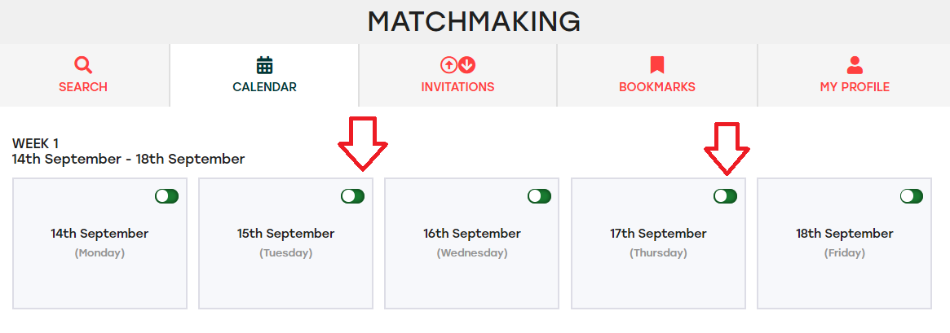Click the My Profile person icon
Viewport: 950px width, 333px height.
point(855,65)
